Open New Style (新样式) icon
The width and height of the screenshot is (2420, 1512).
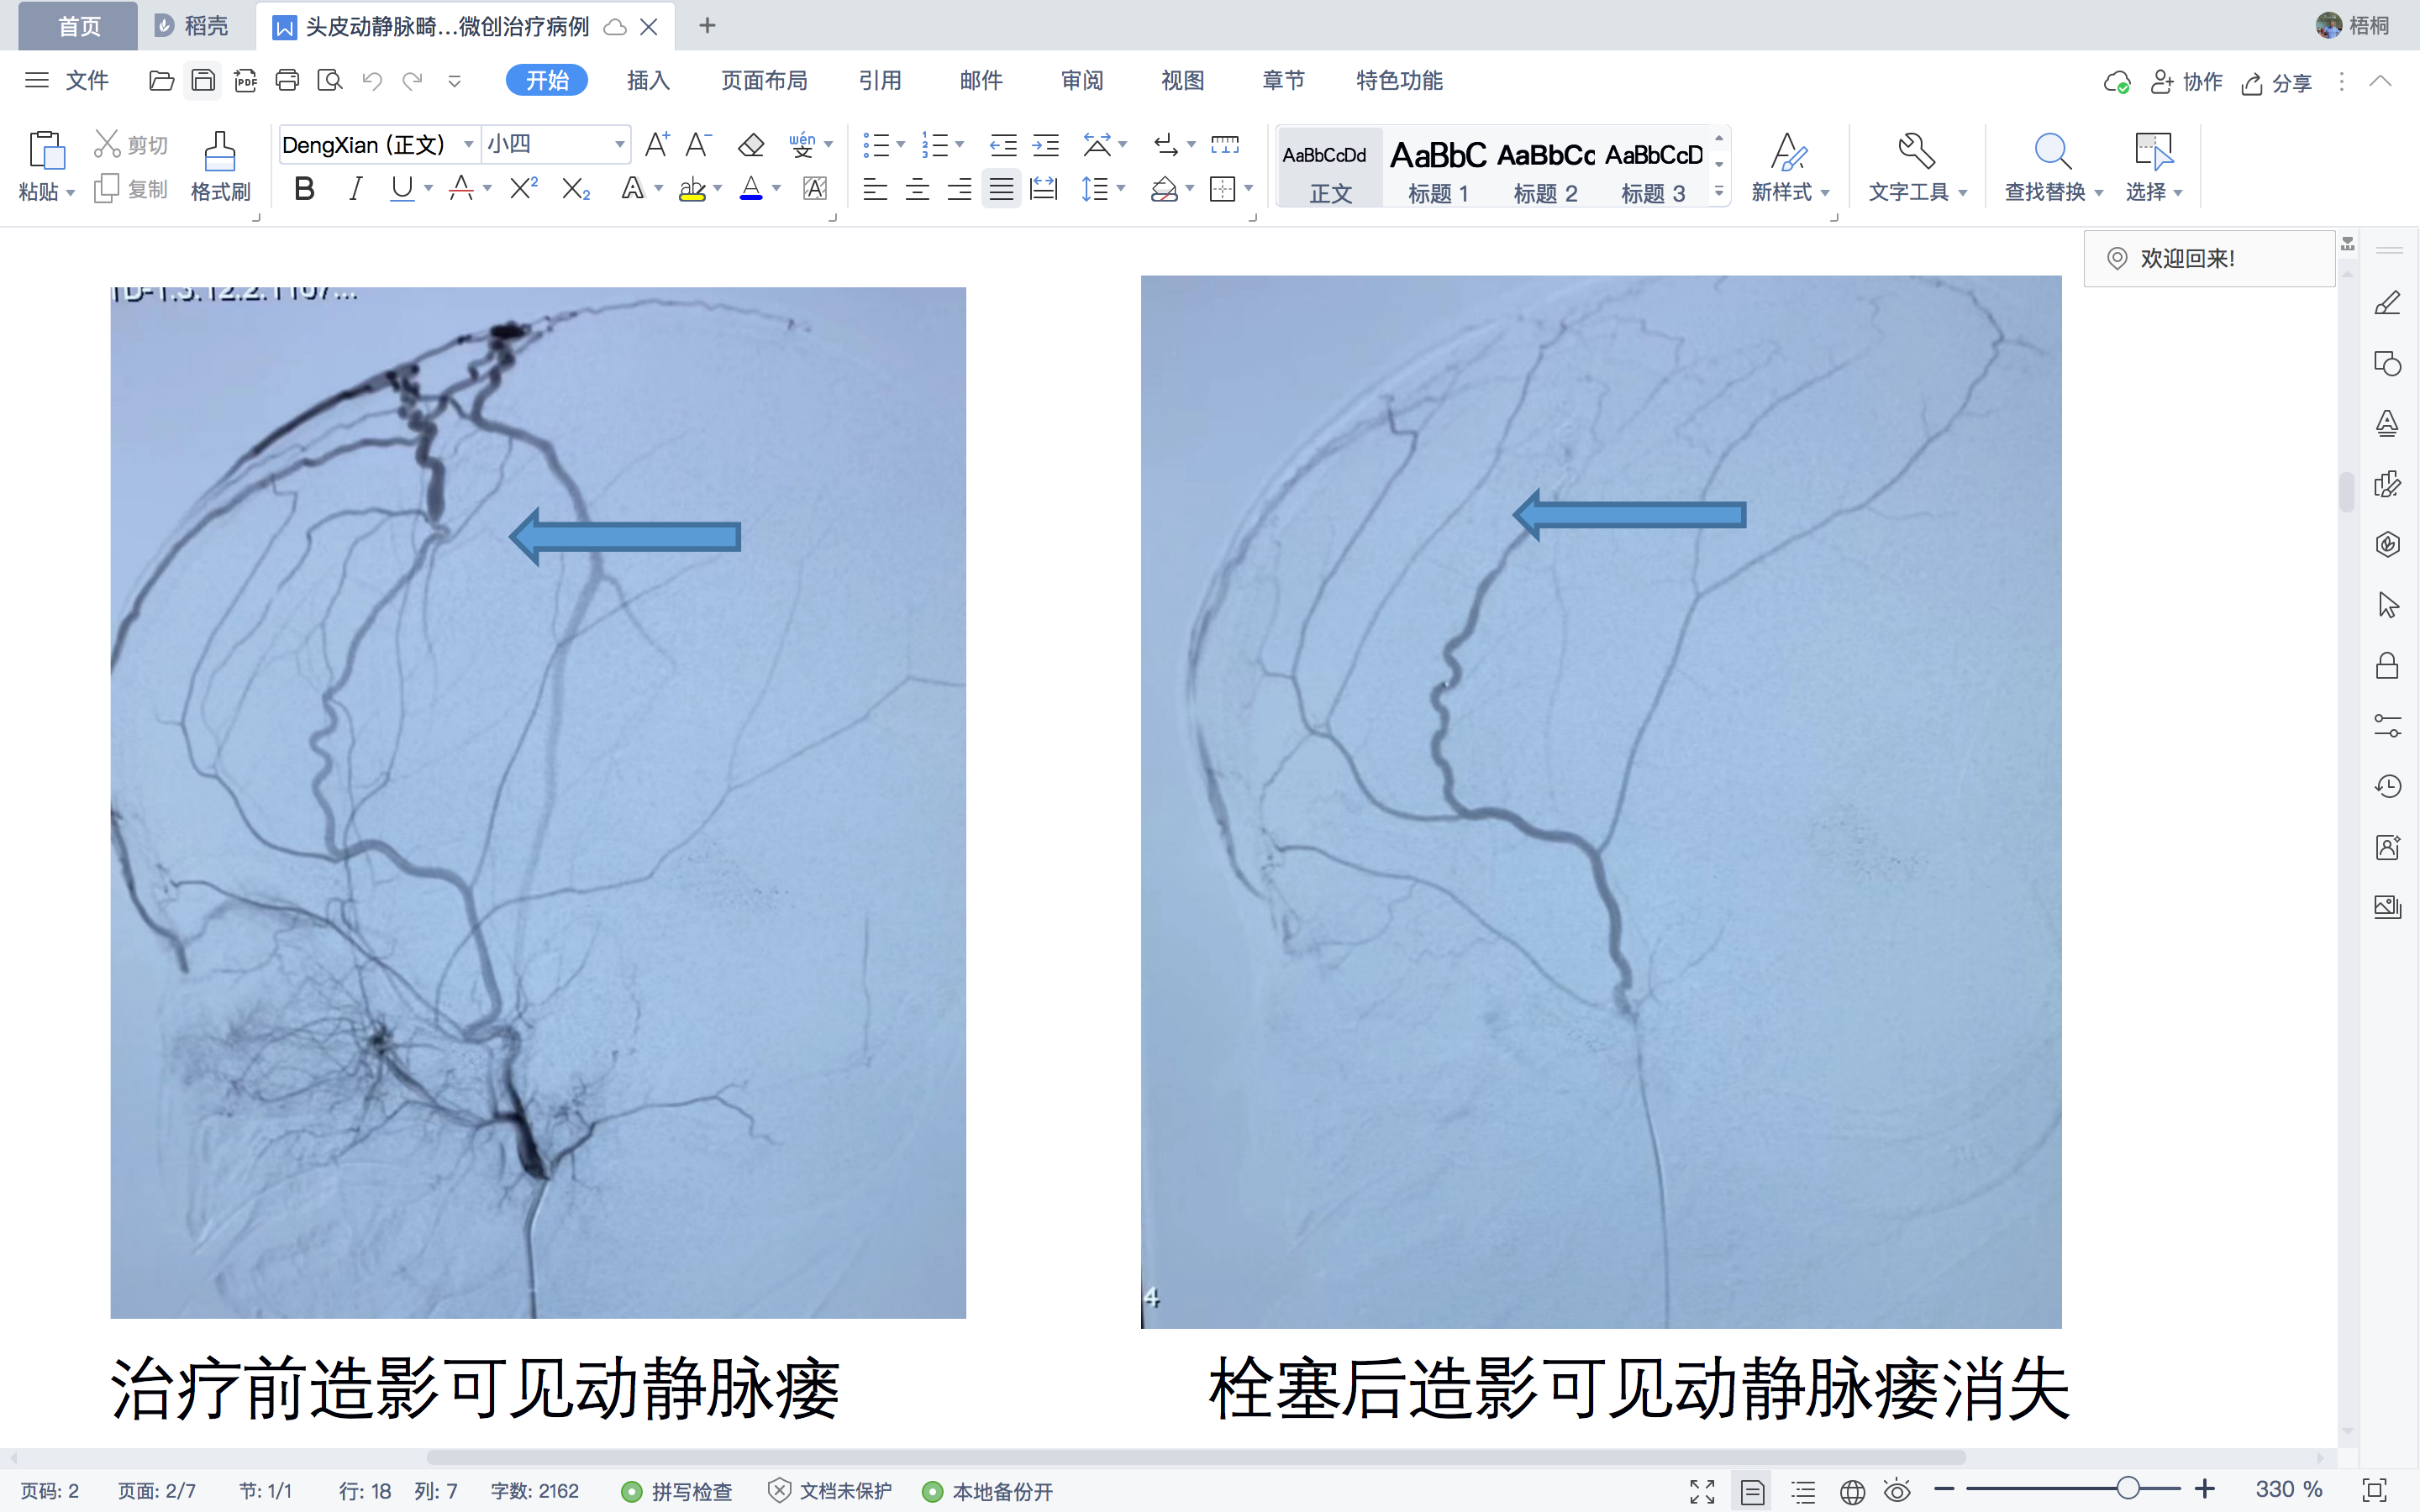tap(1789, 152)
